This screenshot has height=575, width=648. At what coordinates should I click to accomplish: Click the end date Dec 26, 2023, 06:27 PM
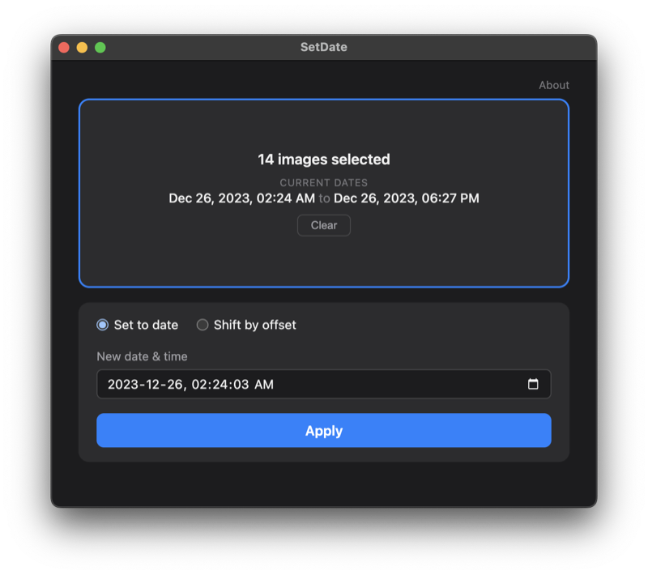point(407,198)
